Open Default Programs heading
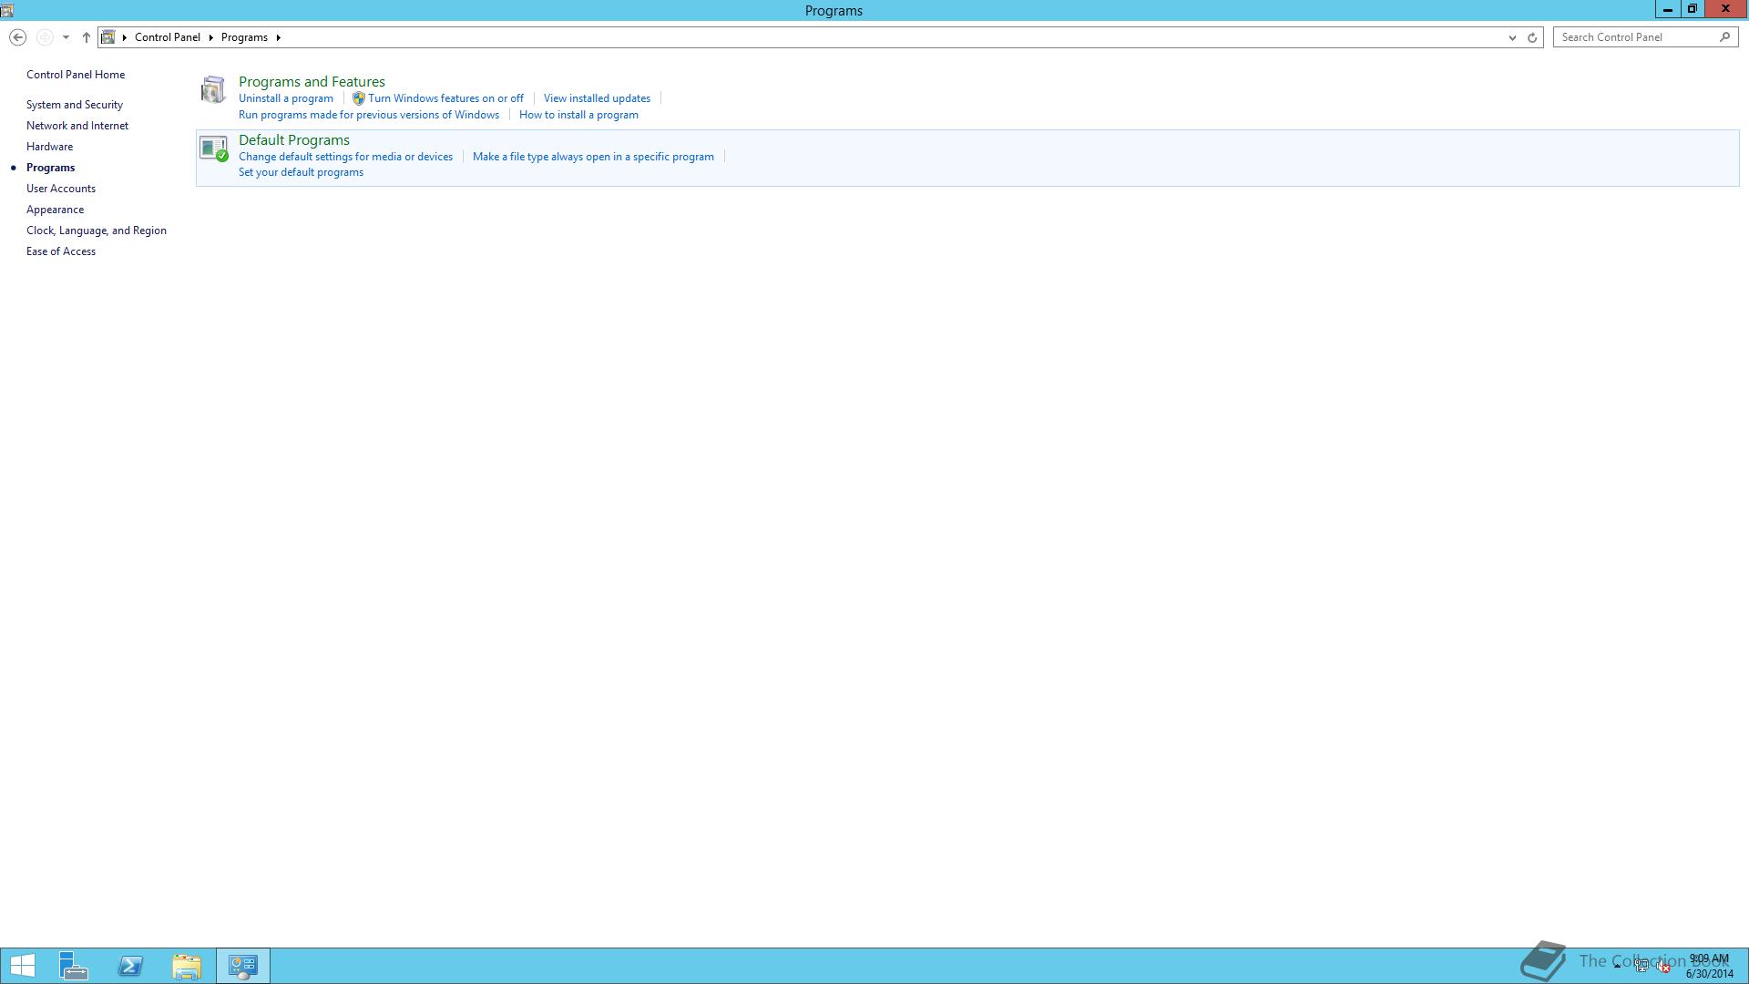The height and width of the screenshot is (984, 1749). [x=294, y=140]
